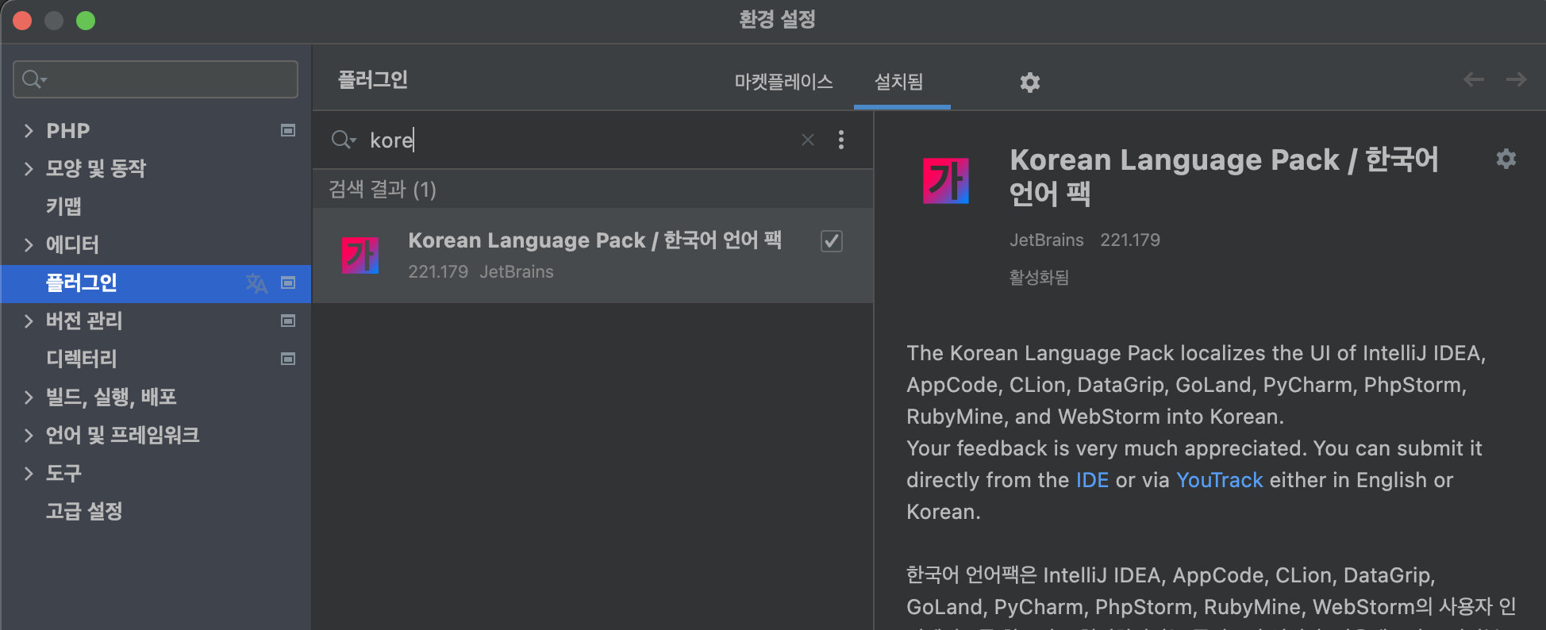Click the settings search magnifier icon
This screenshot has width=1546, height=630.
34,79
